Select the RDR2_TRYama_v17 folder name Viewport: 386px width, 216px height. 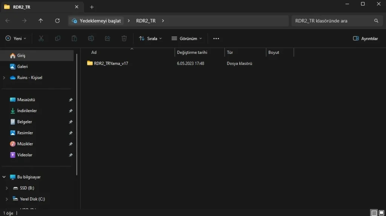[x=111, y=63]
